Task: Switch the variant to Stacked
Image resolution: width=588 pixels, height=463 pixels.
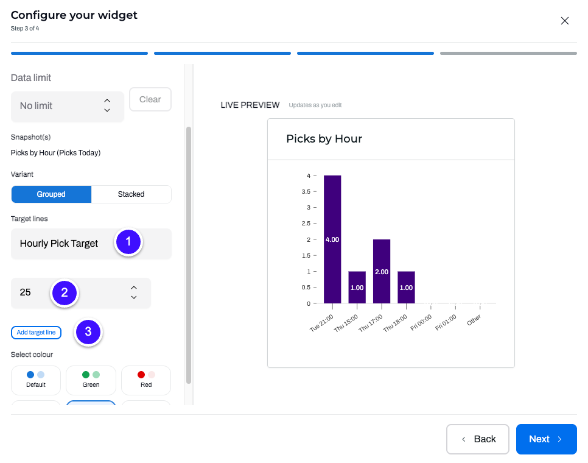Action: [131, 194]
